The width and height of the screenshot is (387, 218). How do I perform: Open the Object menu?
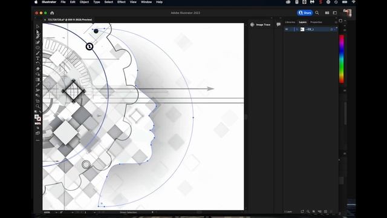pyautogui.click(x=84, y=2)
